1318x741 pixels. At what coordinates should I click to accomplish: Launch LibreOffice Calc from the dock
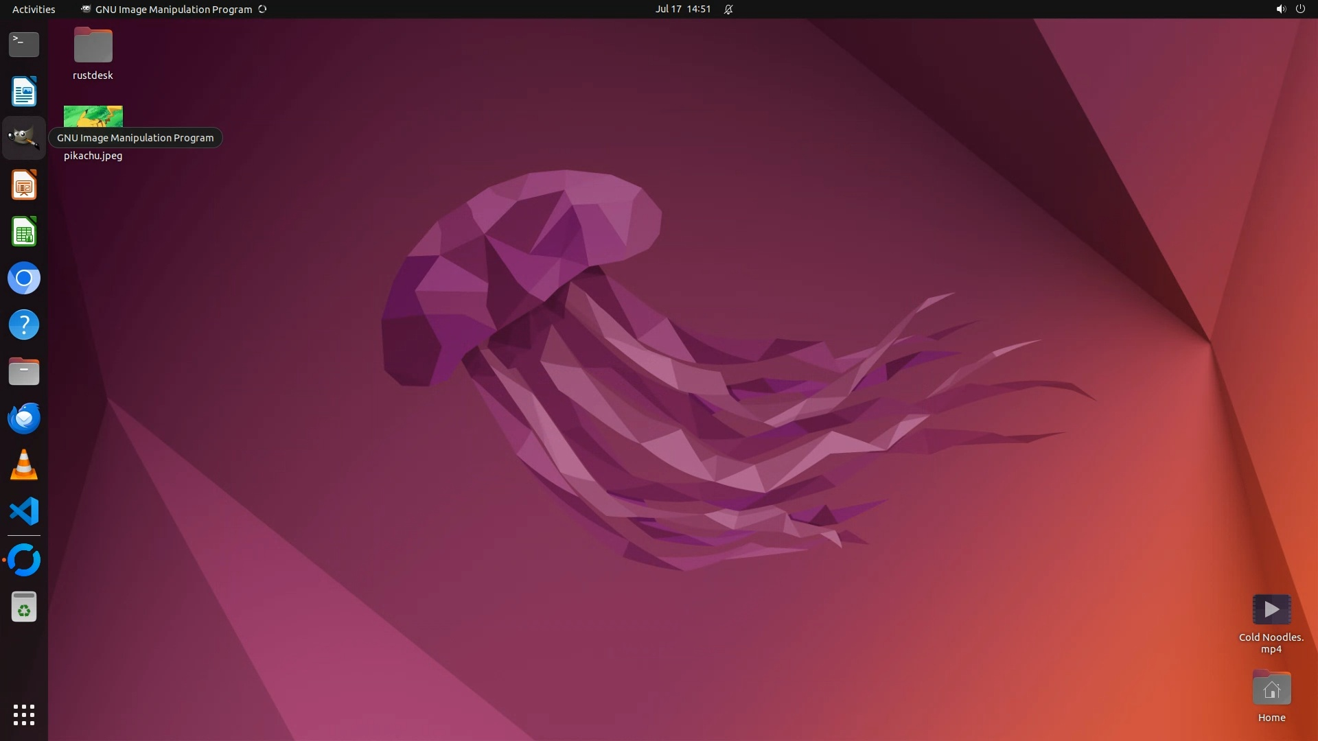24,232
